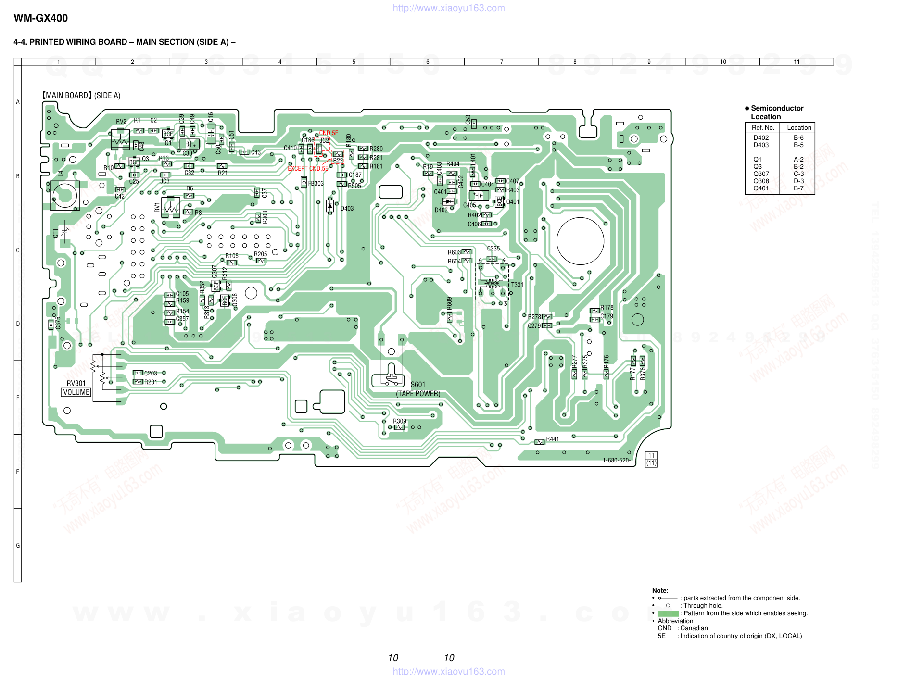
Task: Click the C53 capacitor label
Action: pos(468,119)
